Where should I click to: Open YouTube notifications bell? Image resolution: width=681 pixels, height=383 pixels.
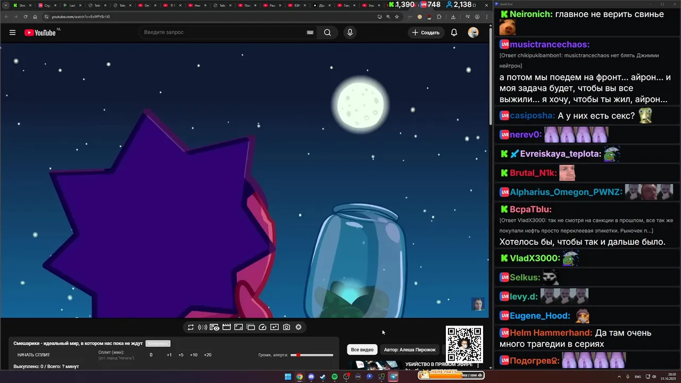(x=454, y=32)
